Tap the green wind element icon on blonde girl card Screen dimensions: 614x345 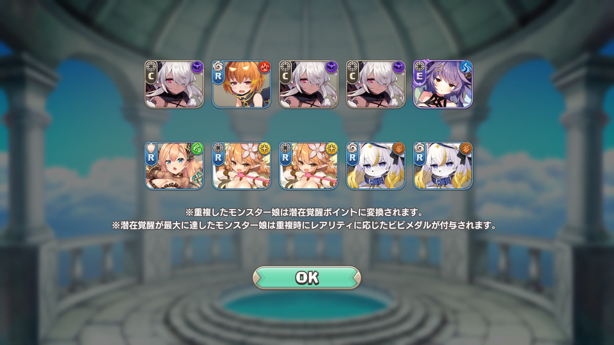coord(197,149)
